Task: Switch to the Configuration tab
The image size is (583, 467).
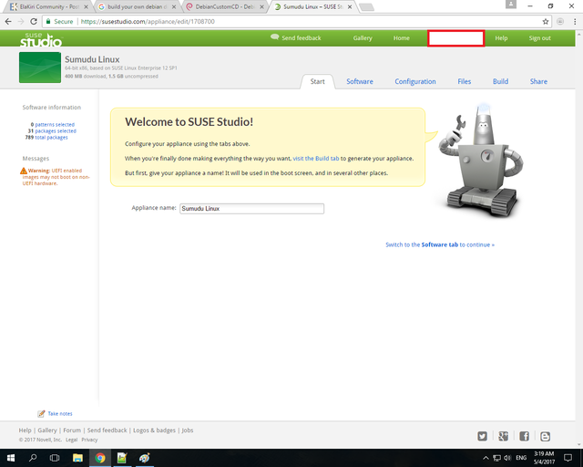Action: point(415,81)
